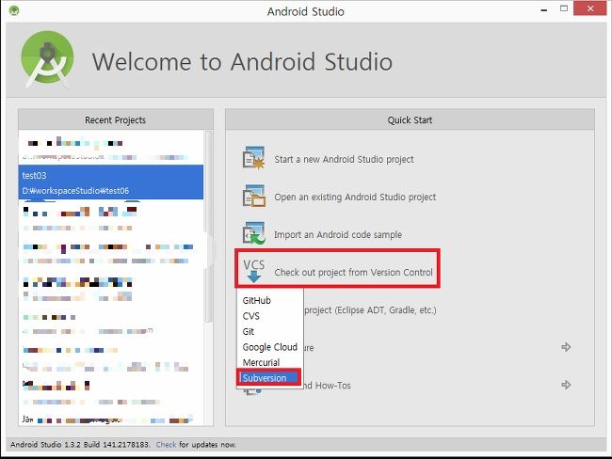Click Start a new Android Studio project
612x459 pixels.
344,159
